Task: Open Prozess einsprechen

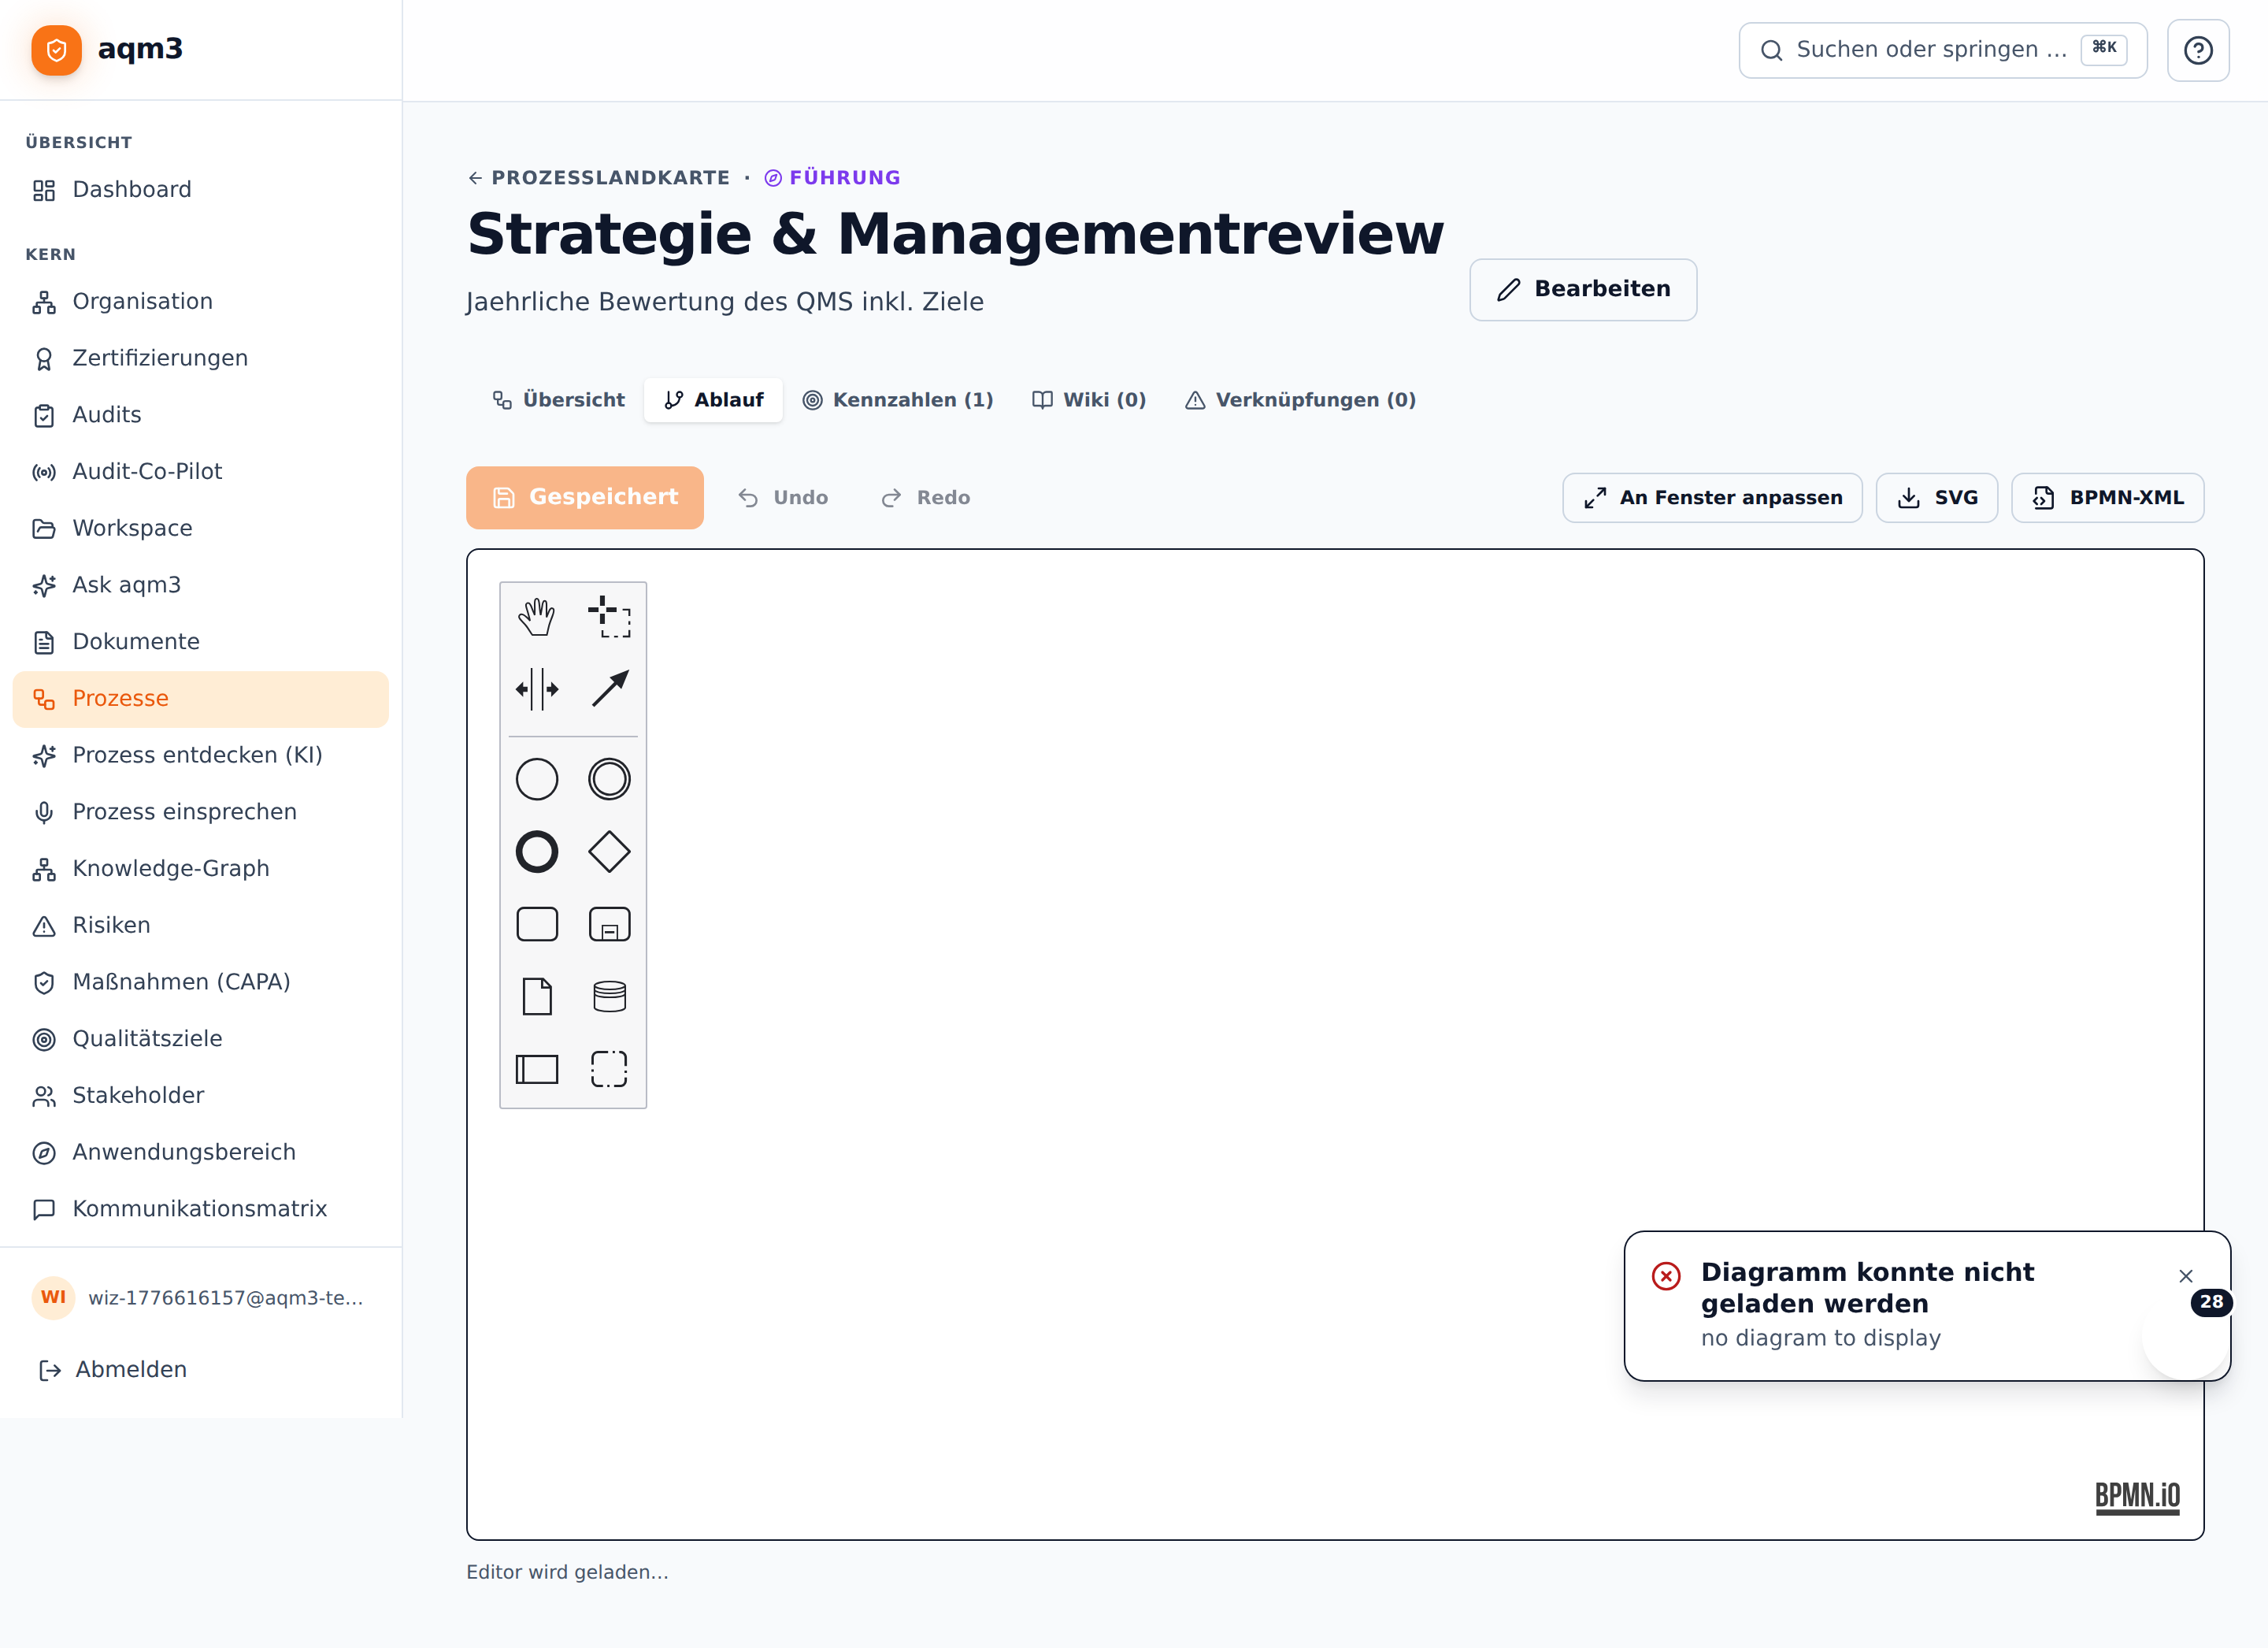Action: (200, 812)
